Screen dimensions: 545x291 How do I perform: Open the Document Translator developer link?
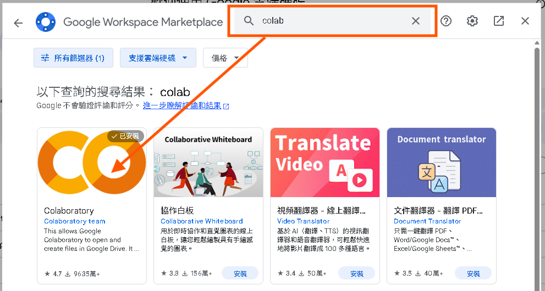pyautogui.click(x=427, y=221)
